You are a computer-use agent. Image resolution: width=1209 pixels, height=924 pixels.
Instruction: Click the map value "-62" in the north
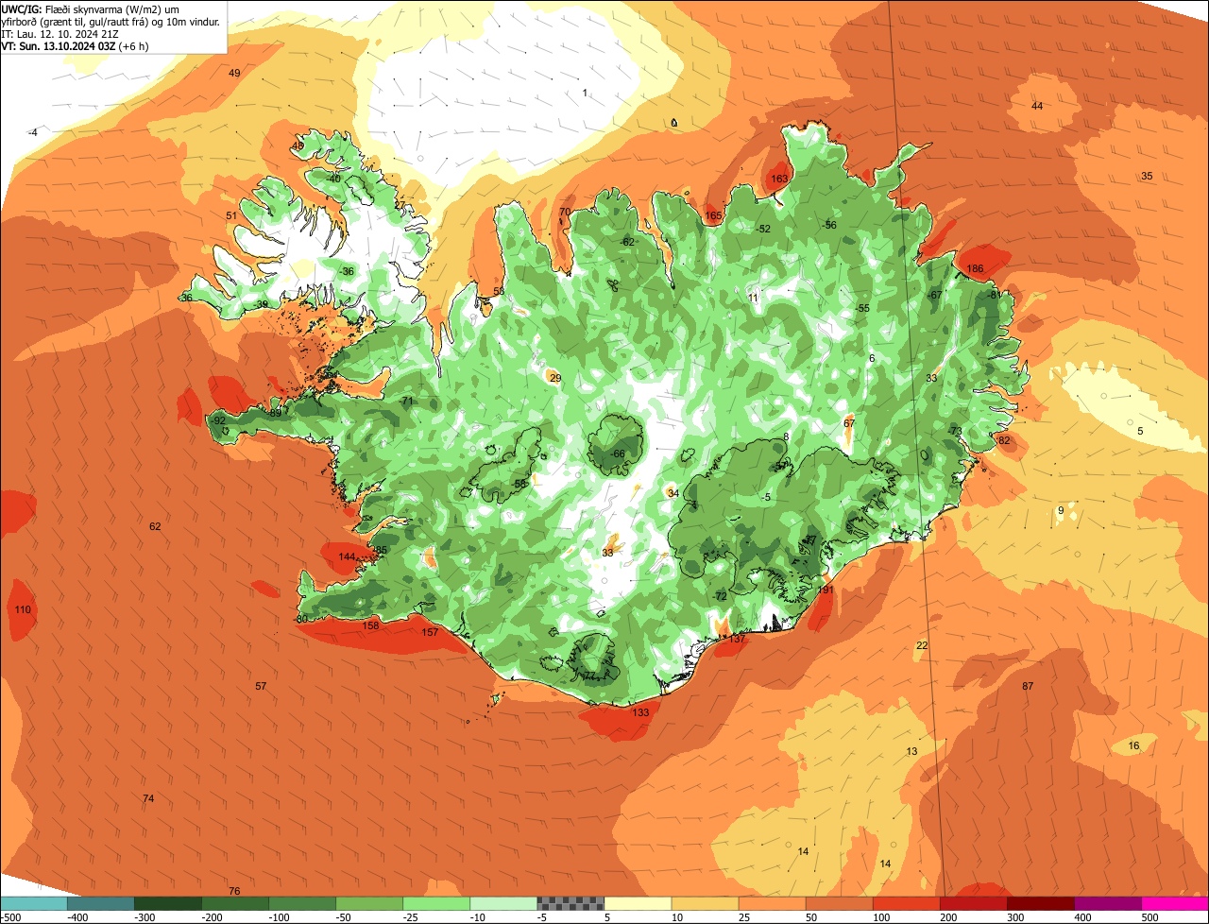[x=627, y=242]
